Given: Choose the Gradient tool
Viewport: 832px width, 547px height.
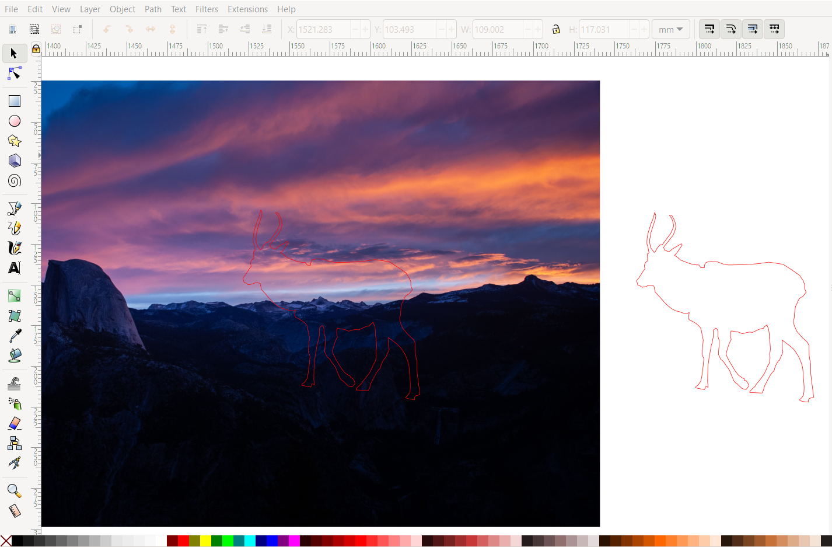Looking at the screenshot, I should [15, 296].
